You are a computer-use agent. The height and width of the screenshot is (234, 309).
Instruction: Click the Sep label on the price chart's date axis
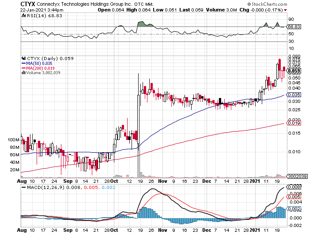68,181
